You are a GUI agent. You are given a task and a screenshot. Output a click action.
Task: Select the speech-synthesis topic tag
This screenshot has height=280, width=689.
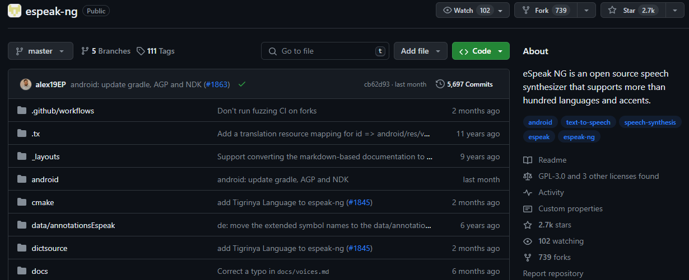pyautogui.click(x=650, y=122)
